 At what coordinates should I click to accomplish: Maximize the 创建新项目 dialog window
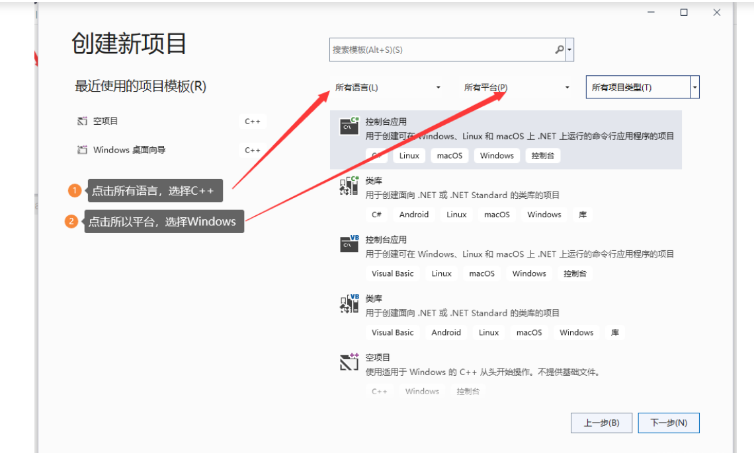point(684,13)
